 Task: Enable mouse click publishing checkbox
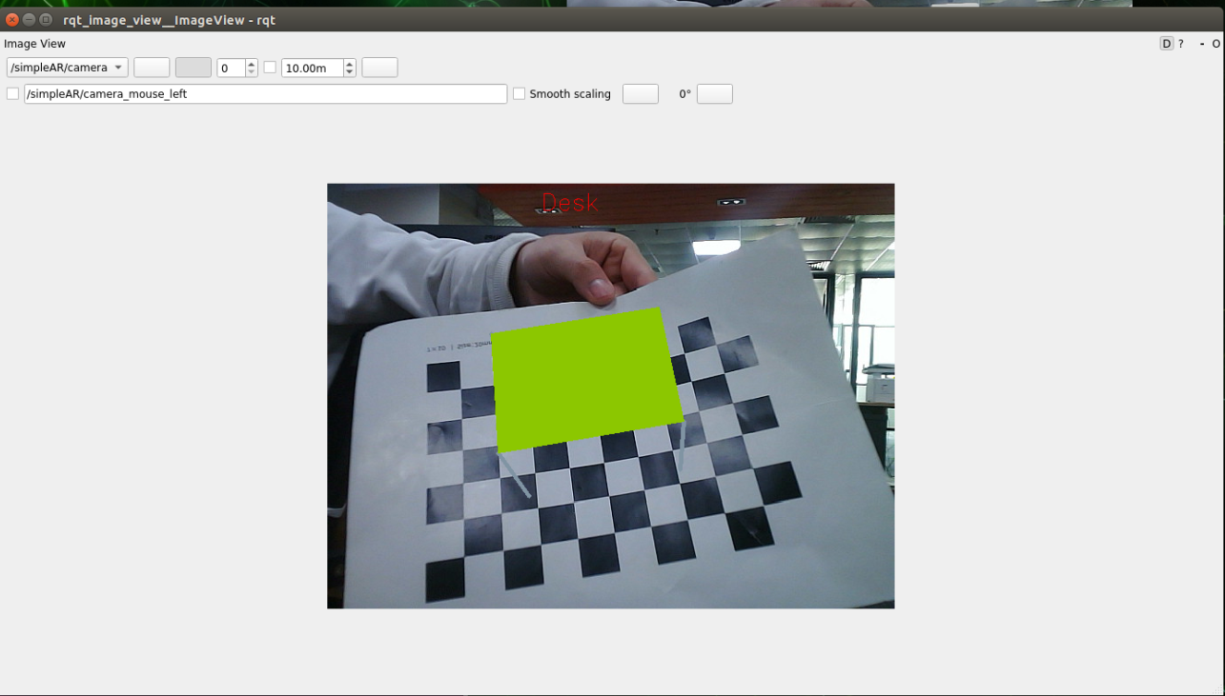(x=12, y=94)
